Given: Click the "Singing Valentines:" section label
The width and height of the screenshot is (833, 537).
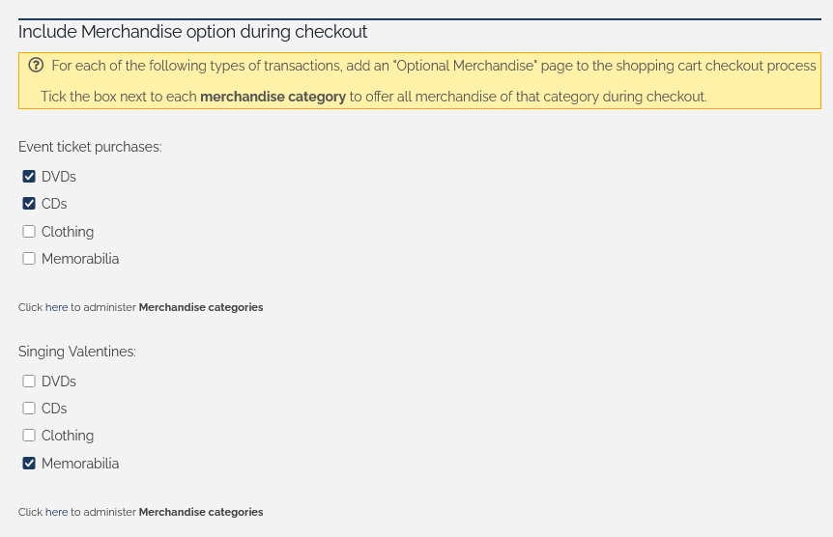Looking at the screenshot, I should 77,352.
